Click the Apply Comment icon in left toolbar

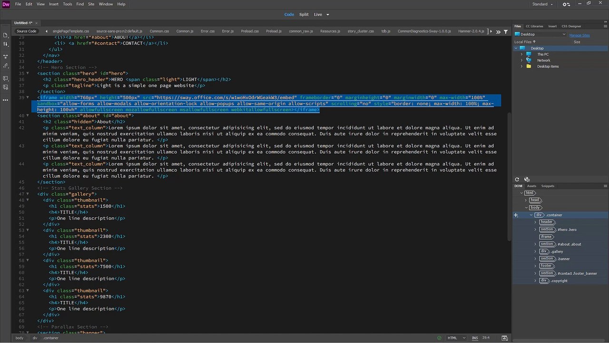(x=6, y=78)
